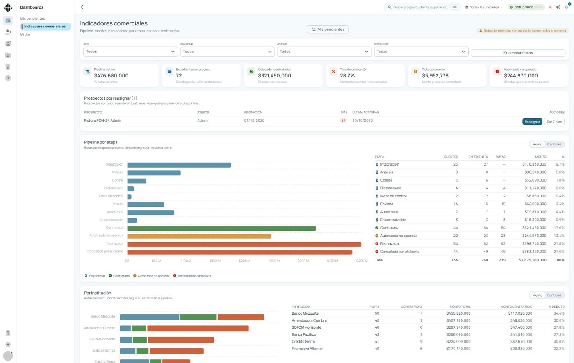This screenshot has width=574, height=363.
Task: Click the Tasa de conversión percent icon
Action: (x=333, y=72)
